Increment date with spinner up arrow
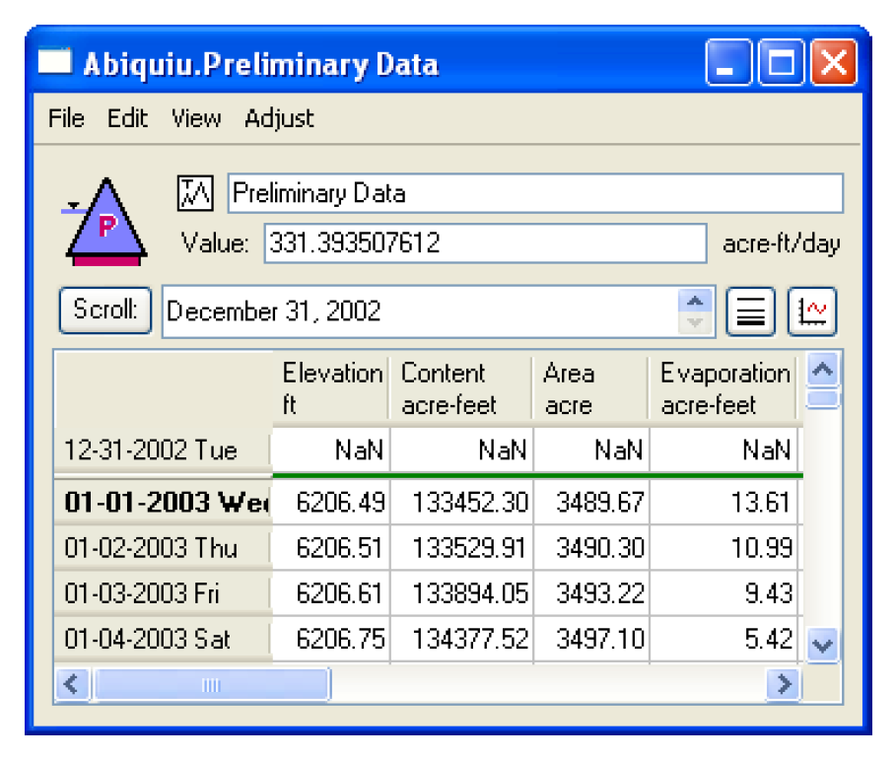 696,302
